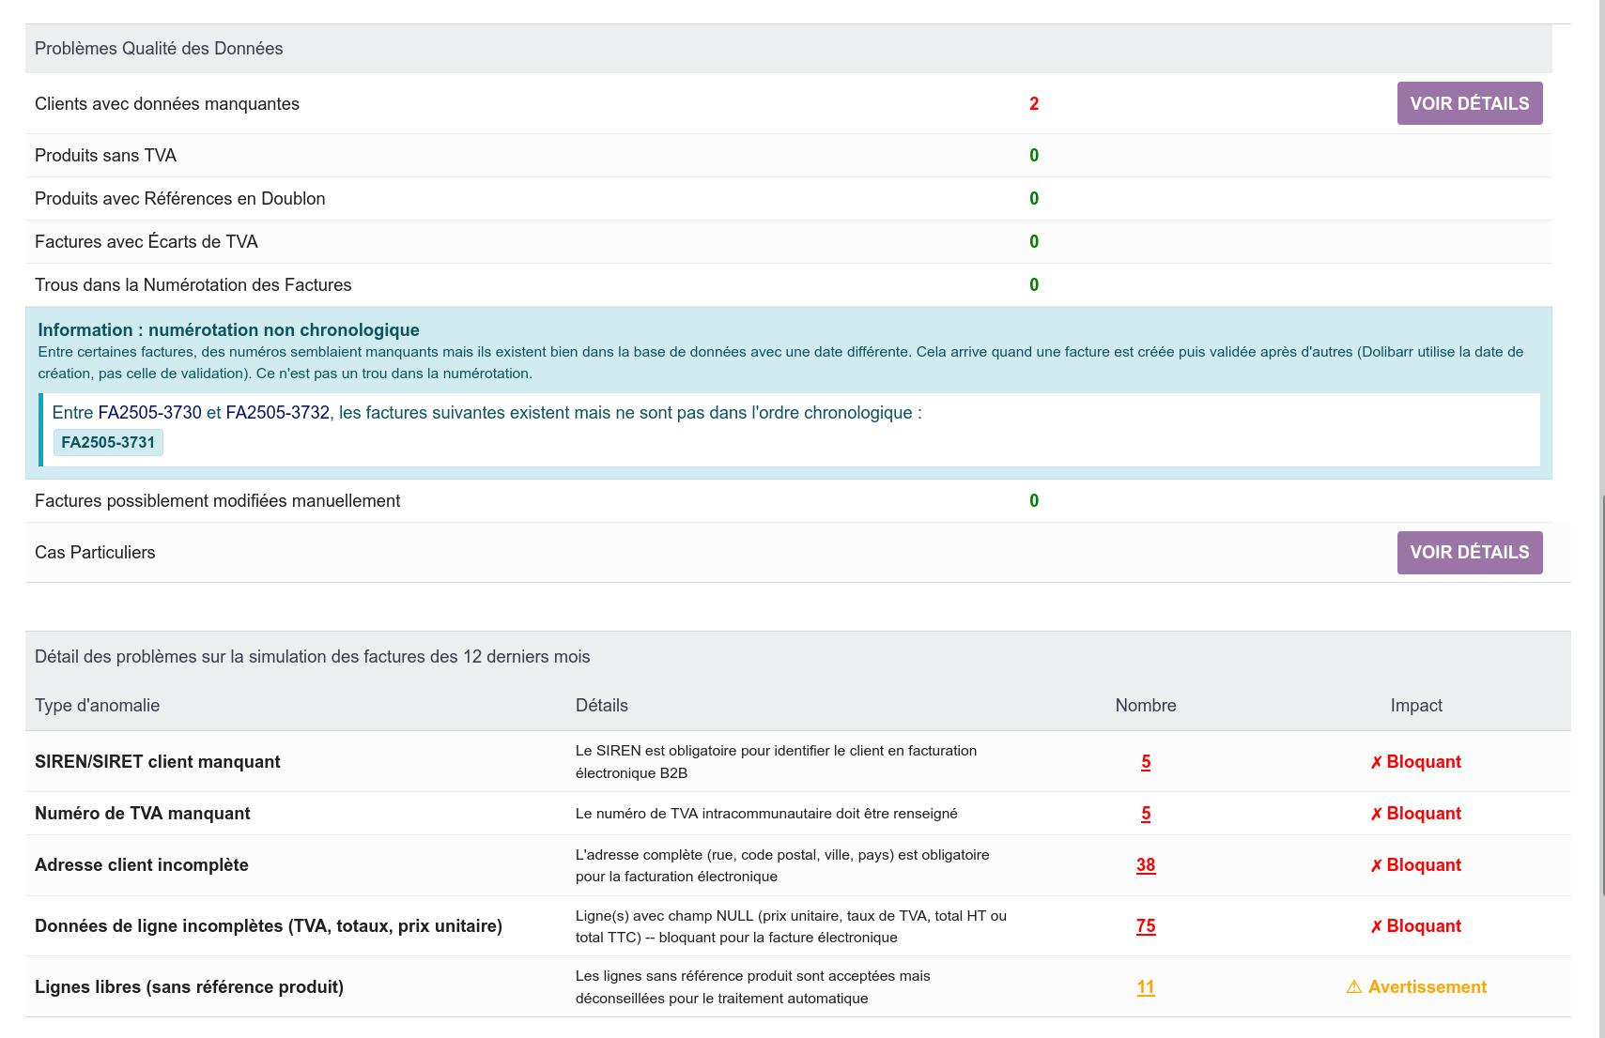1605x1038 pixels.
Task: Open the FA2505-3732 invoice reference
Action: [277, 413]
